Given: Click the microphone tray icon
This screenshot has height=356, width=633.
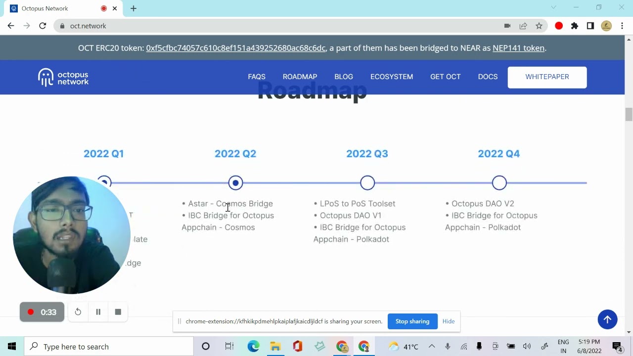Looking at the screenshot, I should (448, 347).
